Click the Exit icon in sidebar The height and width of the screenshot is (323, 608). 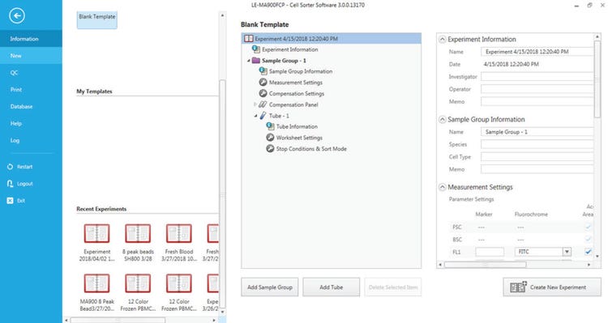pos(10,201)
